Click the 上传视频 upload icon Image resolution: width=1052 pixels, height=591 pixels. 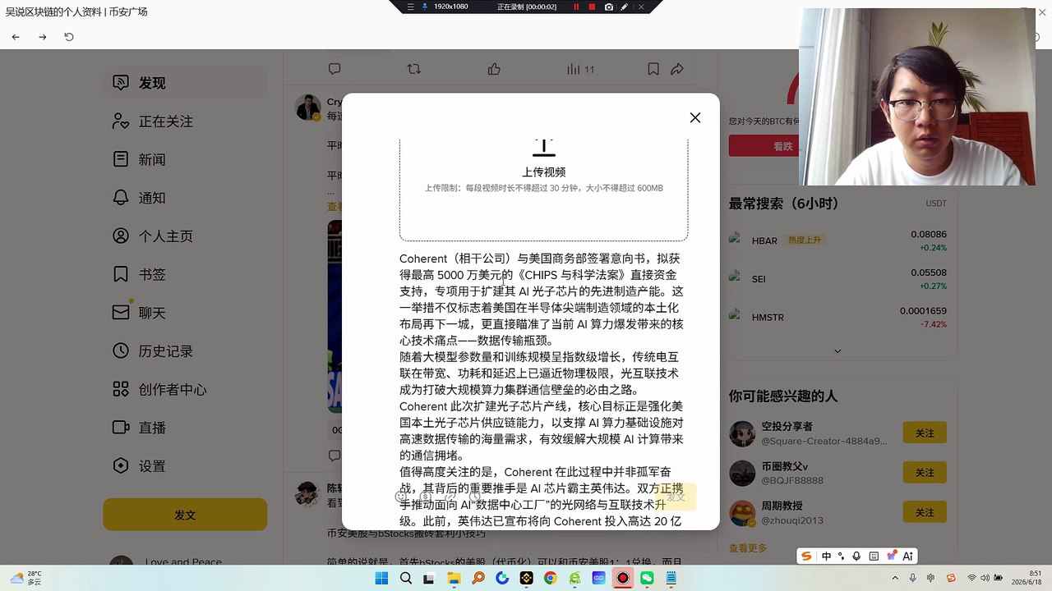click(x=544, y=148)
